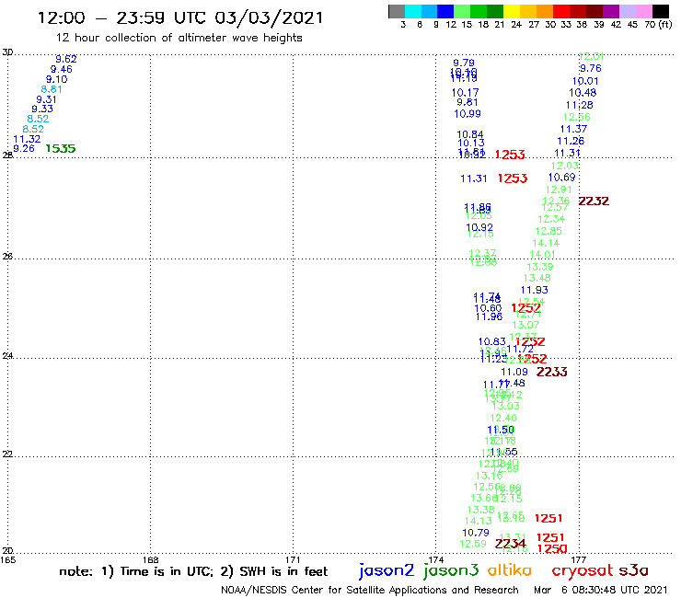
Task: Select the orange swatch in the color scale
Action: [x=545, y=11]
